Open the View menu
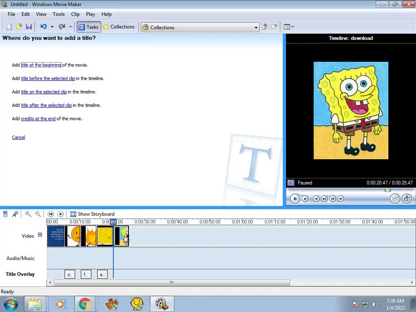 41,14
